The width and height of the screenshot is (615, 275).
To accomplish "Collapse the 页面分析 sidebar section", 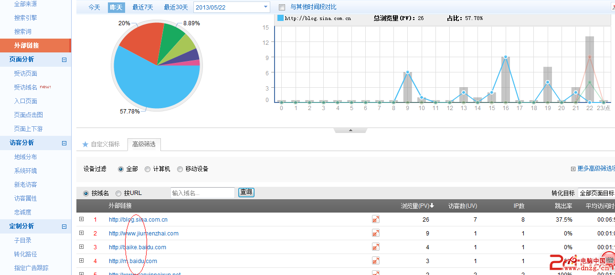I will click(64, 60).
